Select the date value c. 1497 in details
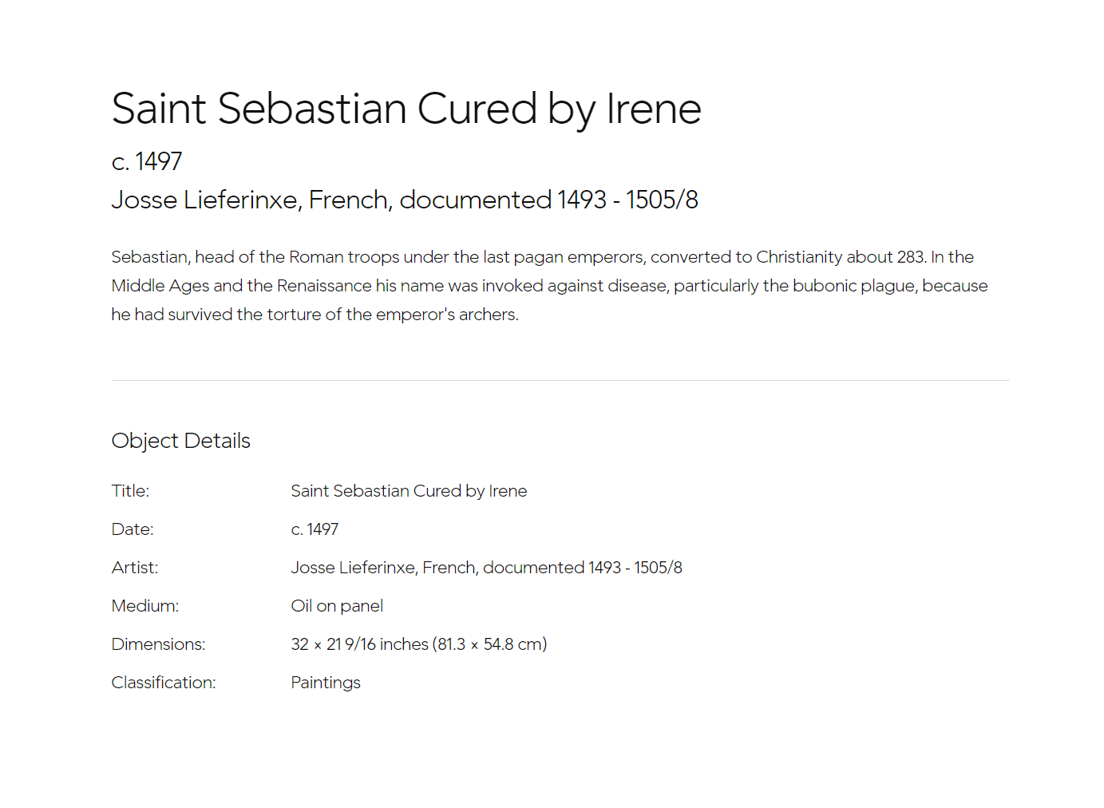 (x=315, y=529)
